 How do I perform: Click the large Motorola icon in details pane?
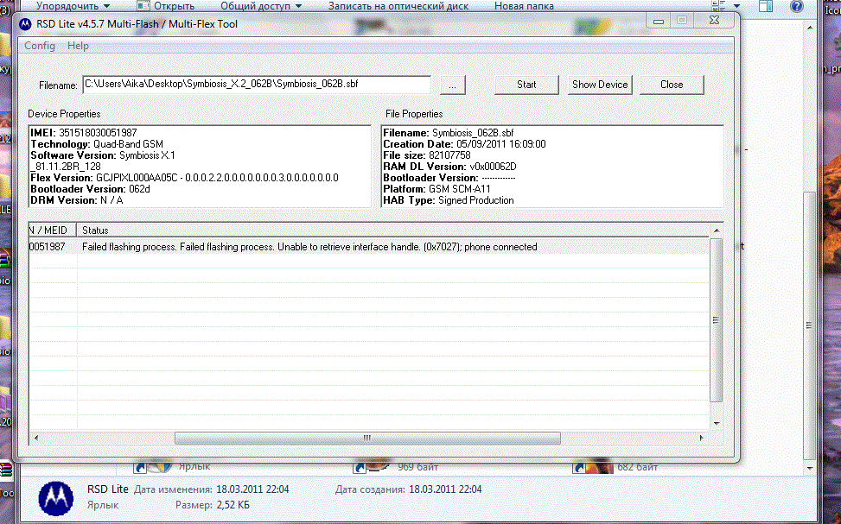[56, 498]
